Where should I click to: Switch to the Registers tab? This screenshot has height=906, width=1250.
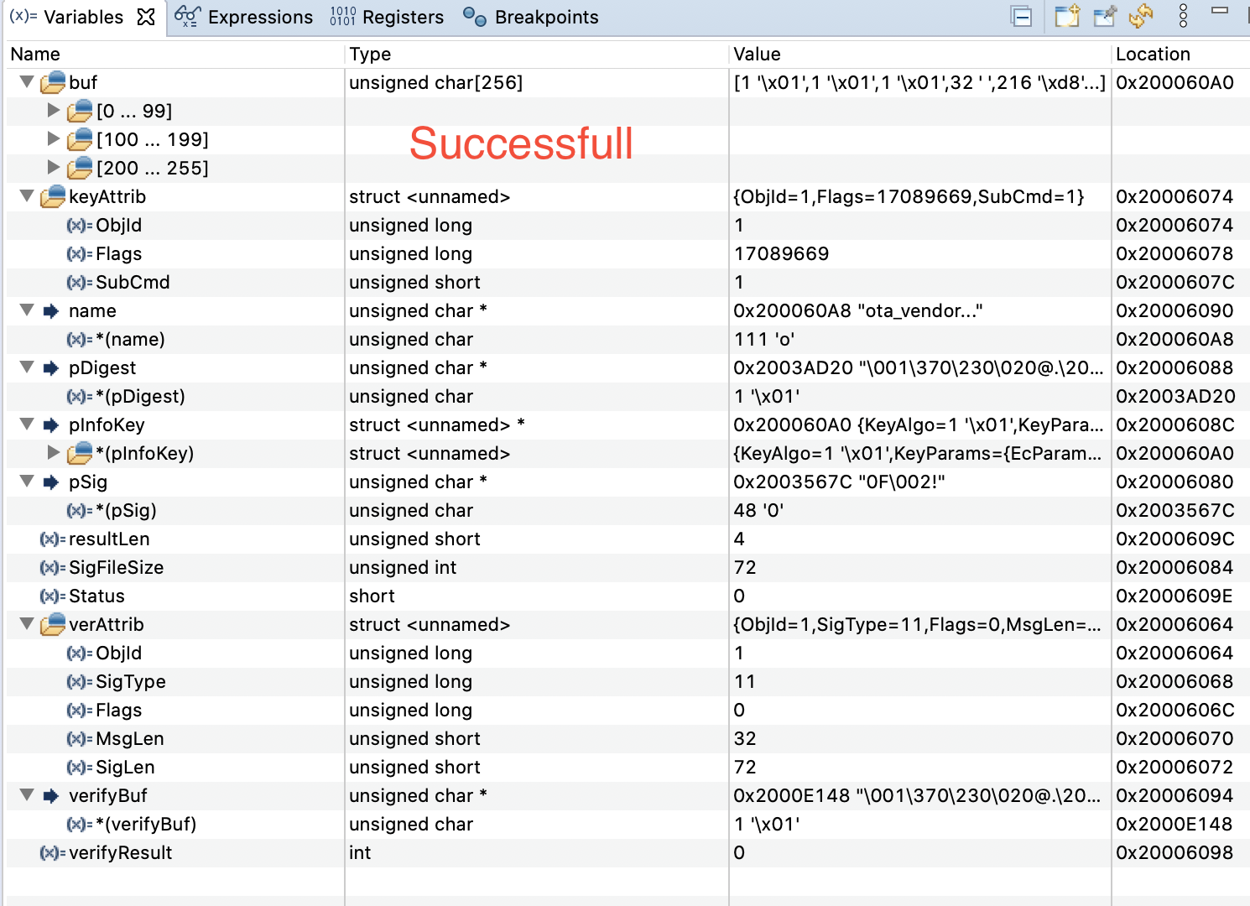(x=403, y=17)
